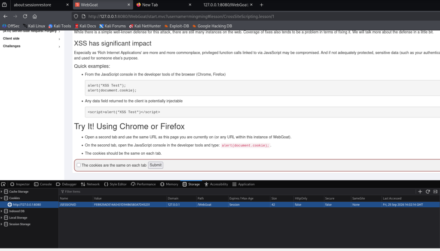Image resolution: width=440 pixels, height=251 pixels.
Task: Open the Exploit-DB bookmark
Action: click(177, 26)
